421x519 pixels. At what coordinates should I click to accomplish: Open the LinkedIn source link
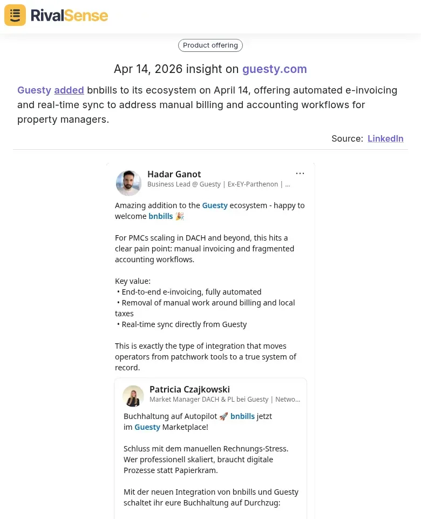[385, 138]
